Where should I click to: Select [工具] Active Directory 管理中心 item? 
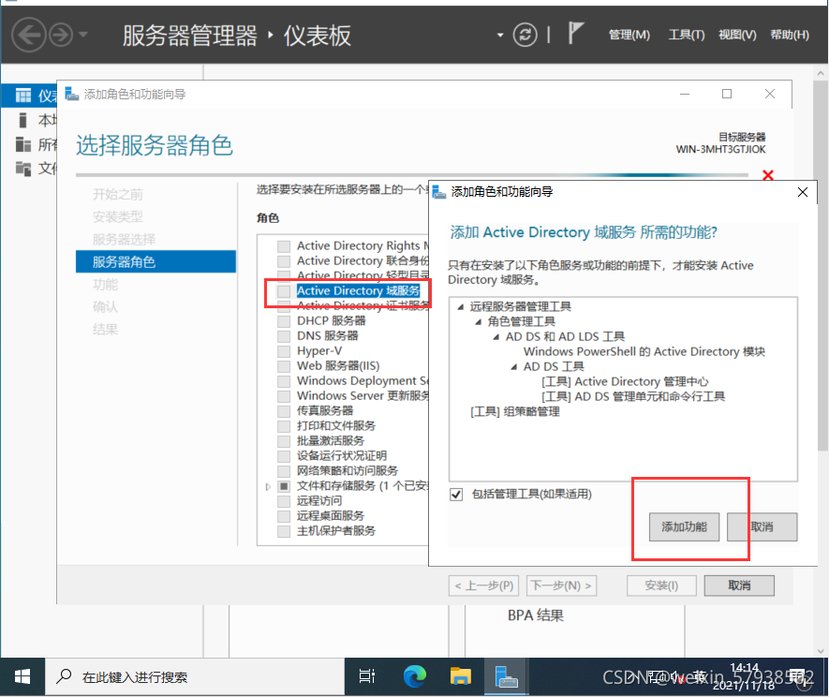tap(625, 382)
